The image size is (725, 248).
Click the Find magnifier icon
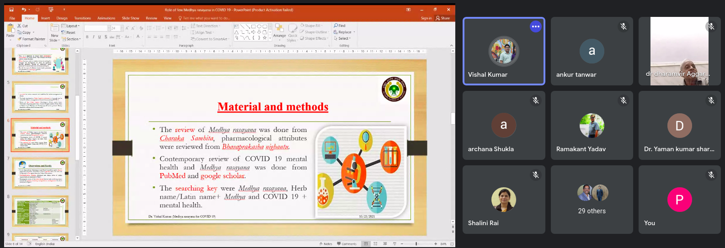[336, 26]
